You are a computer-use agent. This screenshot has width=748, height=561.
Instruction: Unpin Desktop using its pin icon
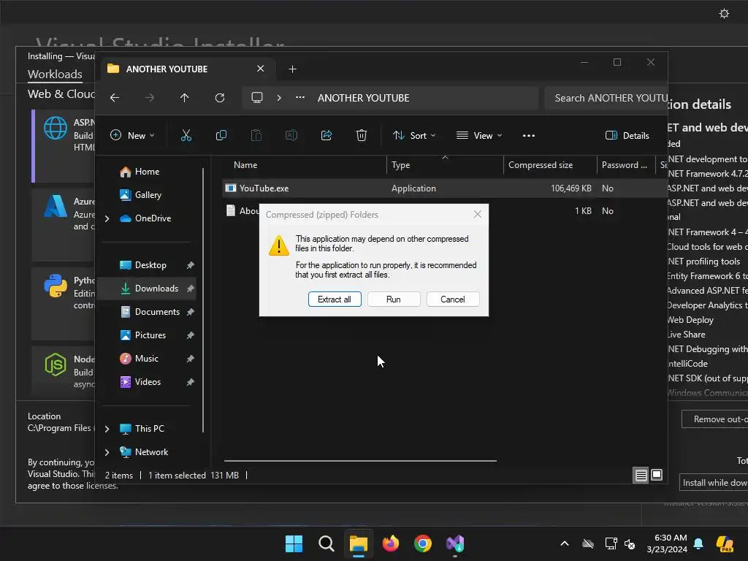tap(191, 264)
